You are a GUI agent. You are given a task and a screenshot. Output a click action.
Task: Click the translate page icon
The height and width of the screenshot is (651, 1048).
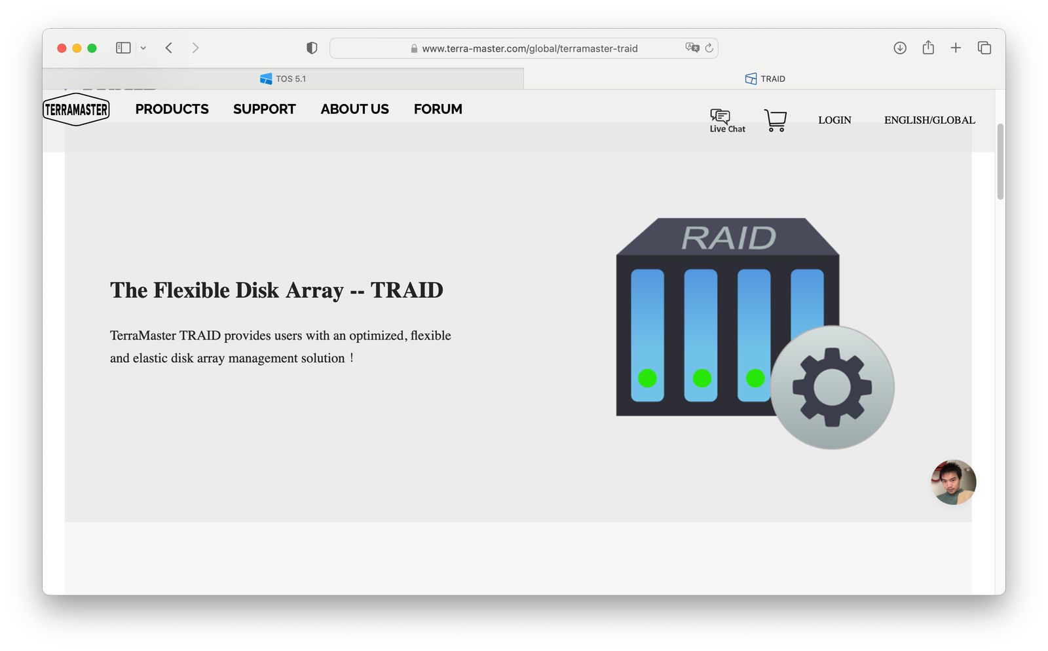(x=692, y=48)
